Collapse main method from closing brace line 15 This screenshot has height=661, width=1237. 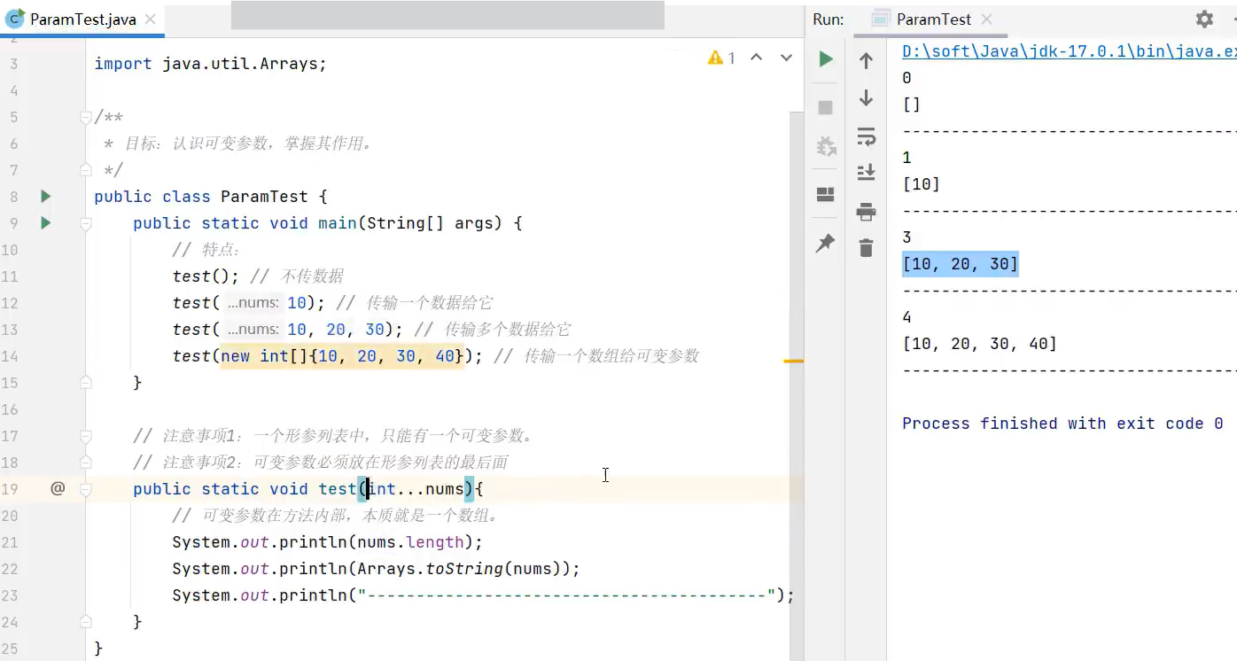pos(86,383)
